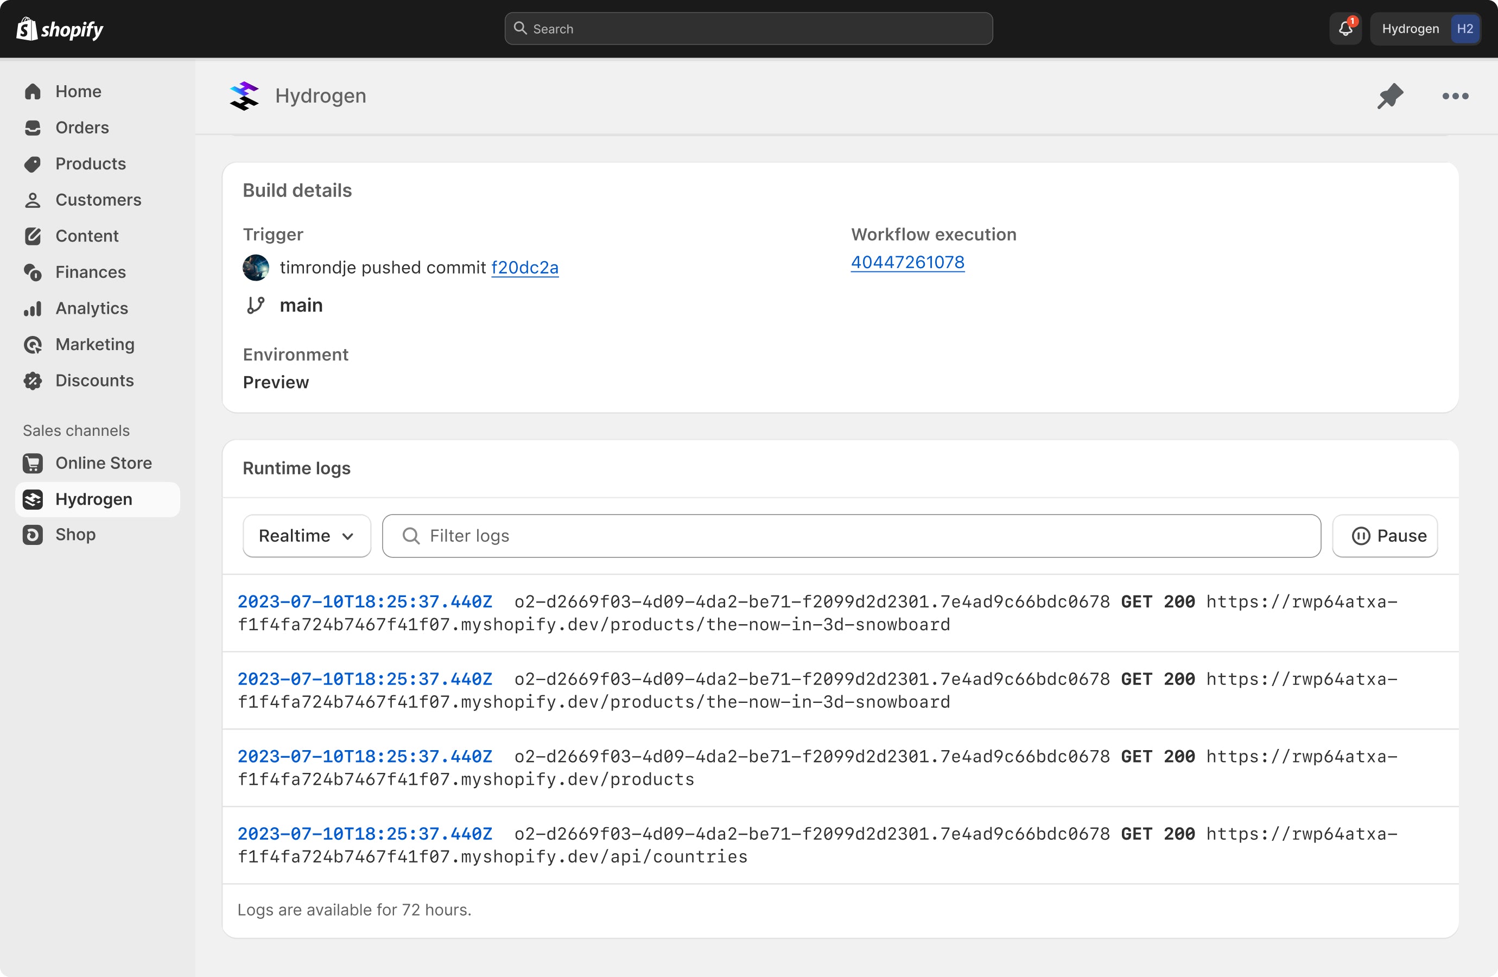The image size is (1498, 977).
Task: Click the top Search field
Action: point(748,29)
